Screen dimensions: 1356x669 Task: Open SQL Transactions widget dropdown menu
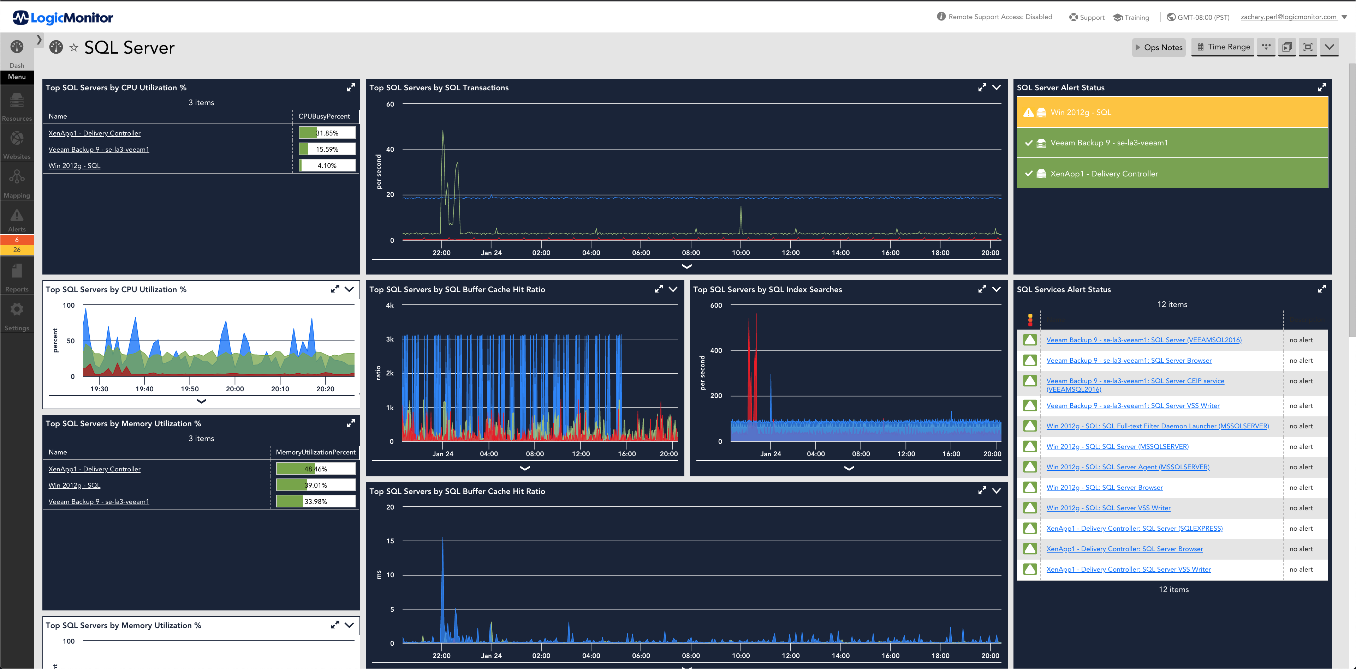pyautogui.click(x=997, y=87)
